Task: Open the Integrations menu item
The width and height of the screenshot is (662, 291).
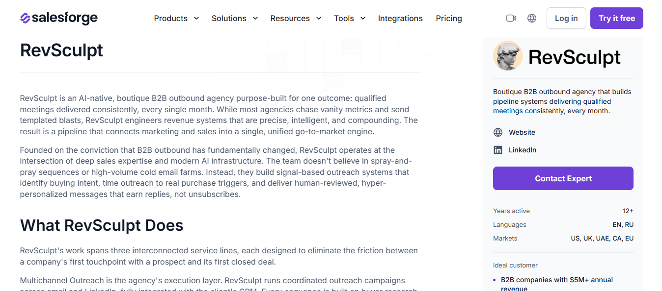Action: (400, 18)
